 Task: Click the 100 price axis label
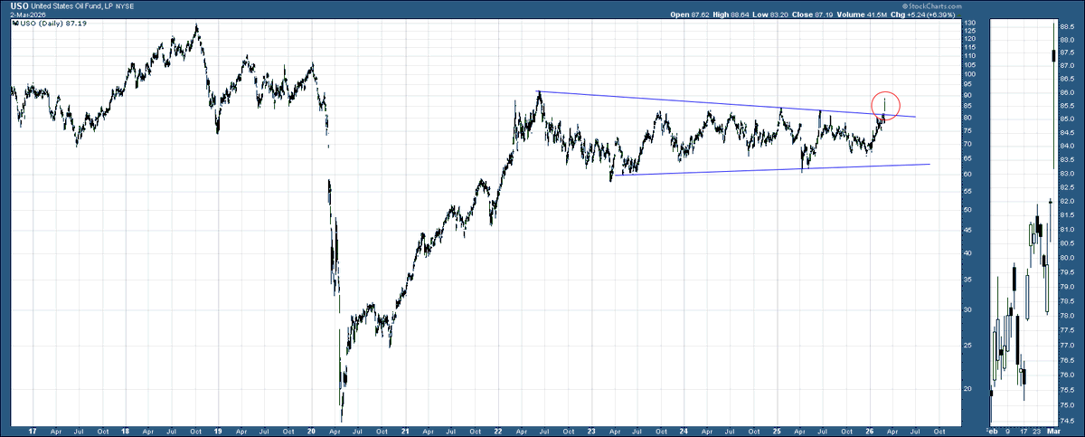click(968, 74)
